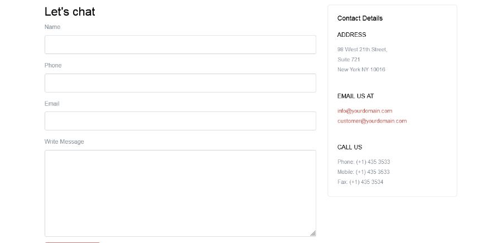
Task: Click the Mobile phone number text
Action: pos(363,172)
